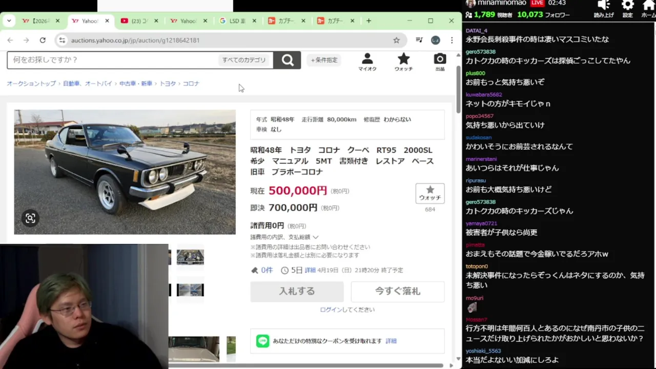Click the horizontal scrollbar at bottom
This screenshot has width=656, height=369.
(305, 365)
